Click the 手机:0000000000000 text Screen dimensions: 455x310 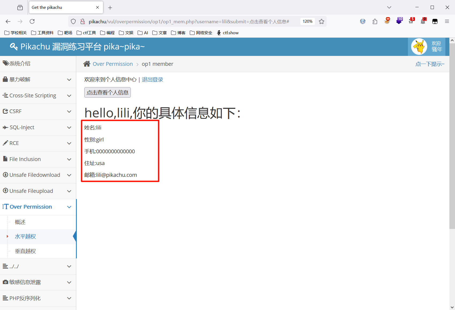coord(109,151)
